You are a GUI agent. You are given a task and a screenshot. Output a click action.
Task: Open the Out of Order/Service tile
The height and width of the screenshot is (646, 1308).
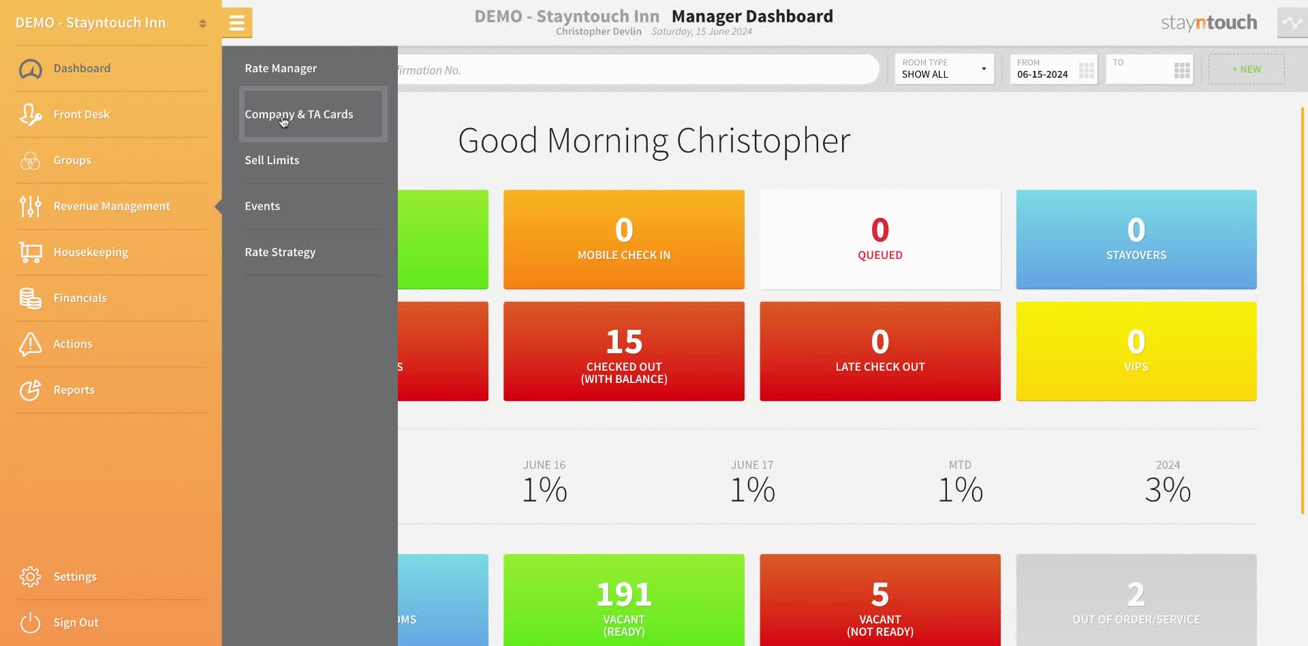click(x=1136, y=600)
